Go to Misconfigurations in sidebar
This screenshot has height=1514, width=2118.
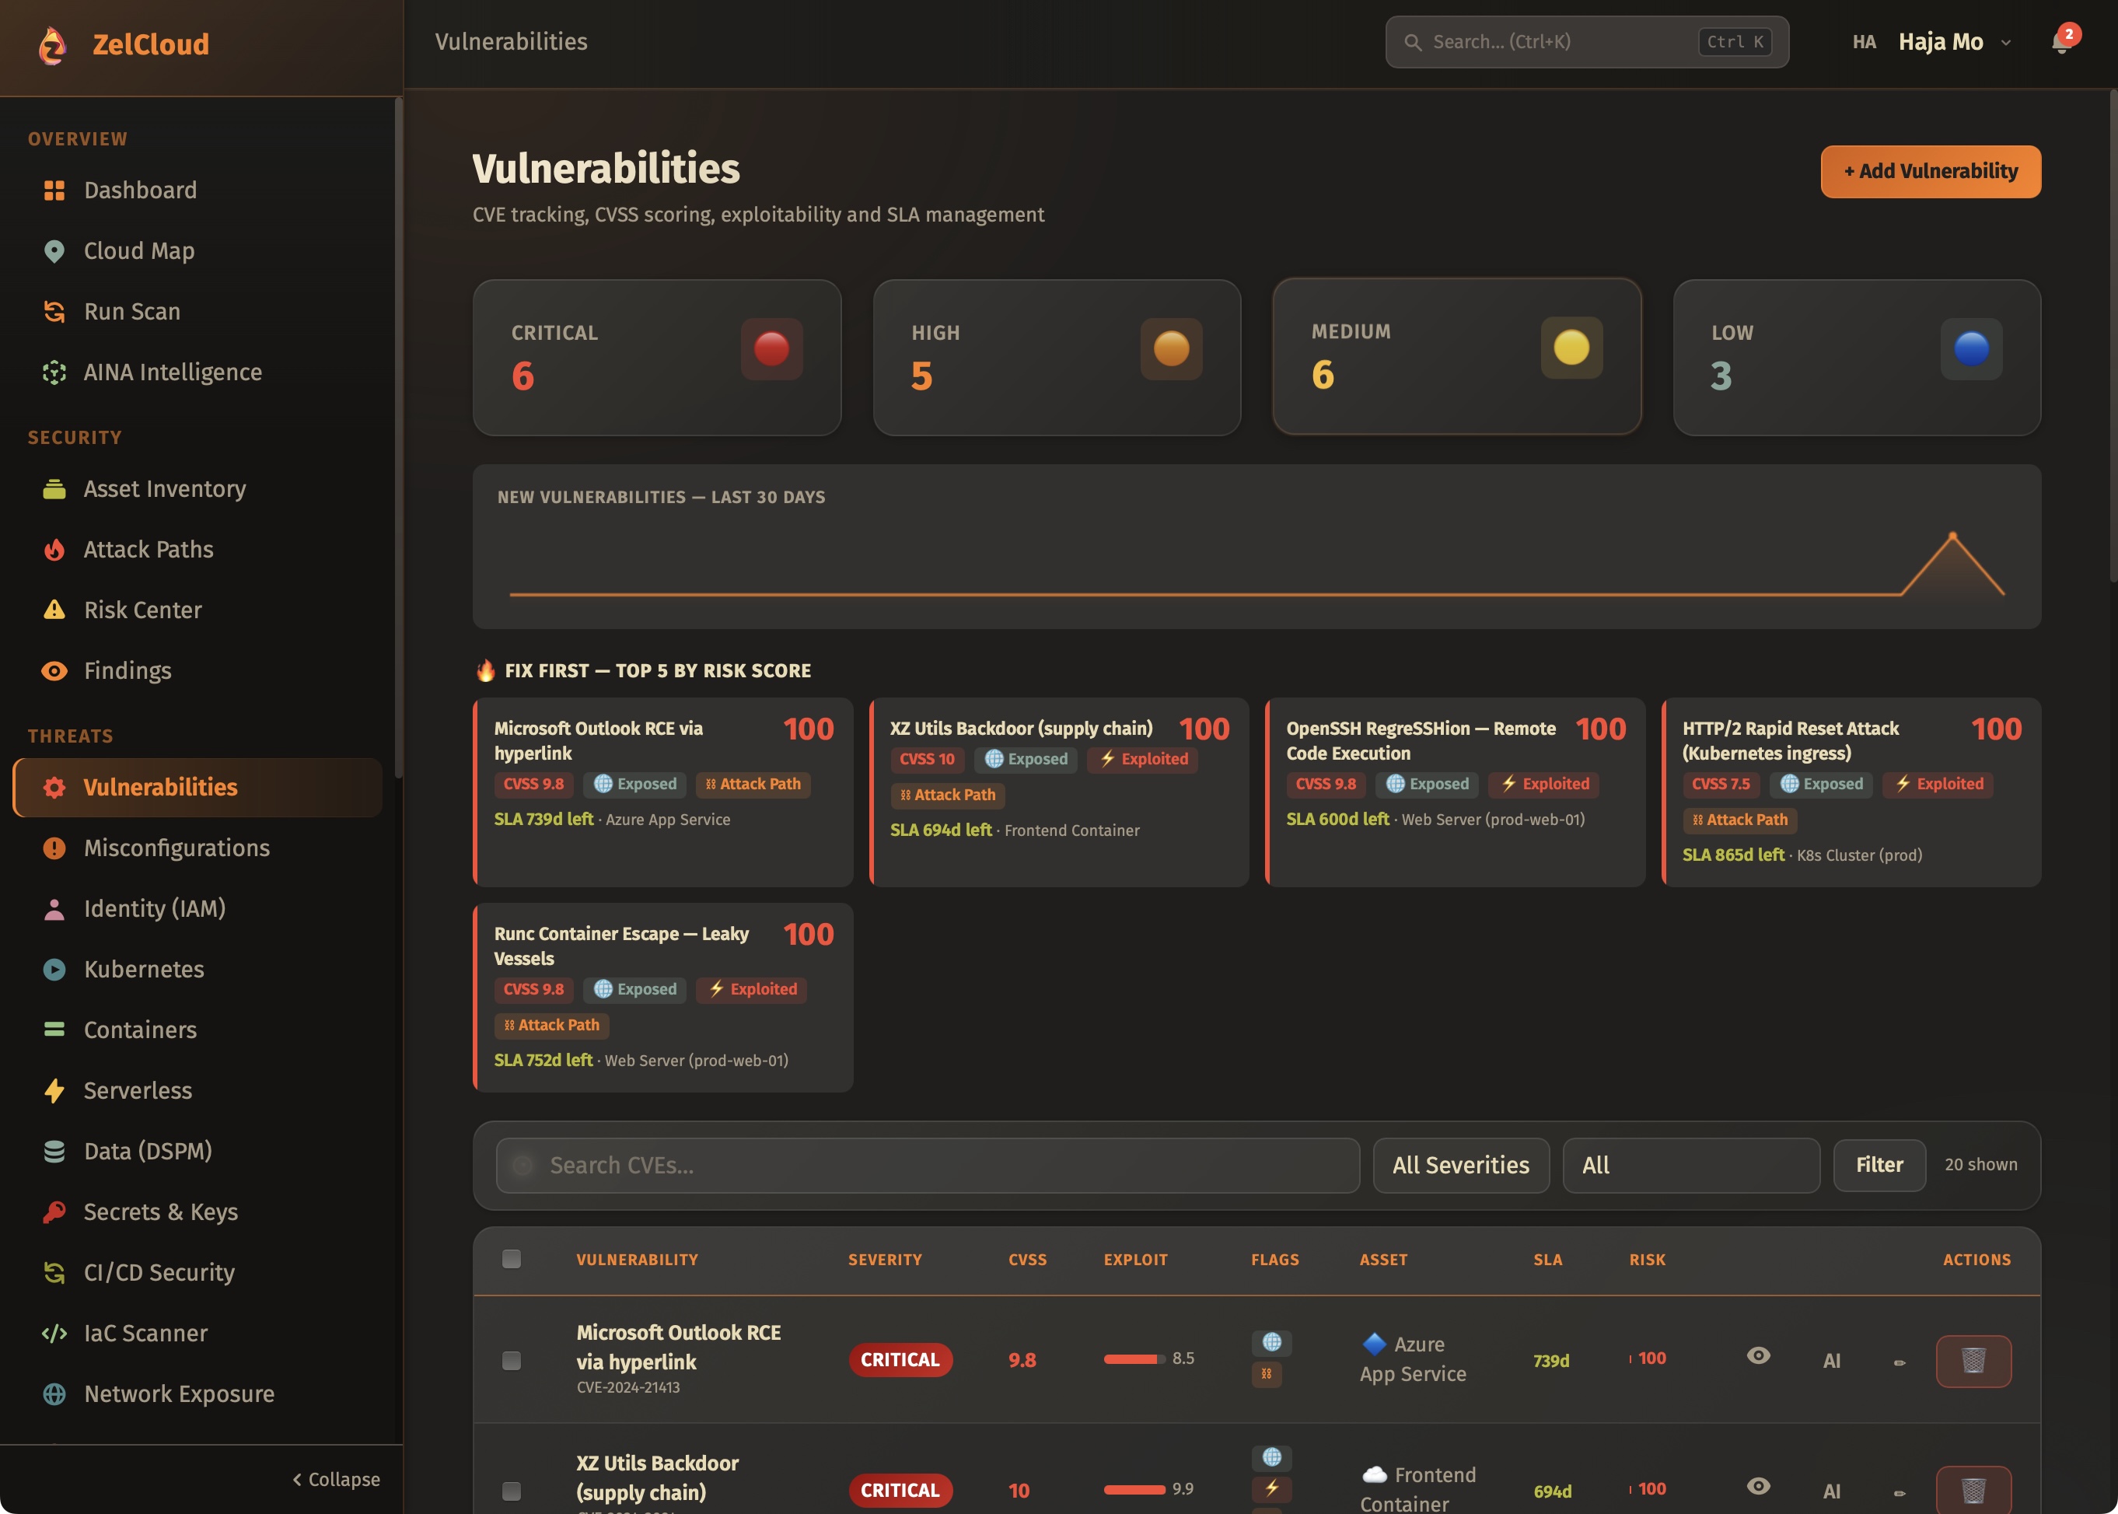coord(176,848)
